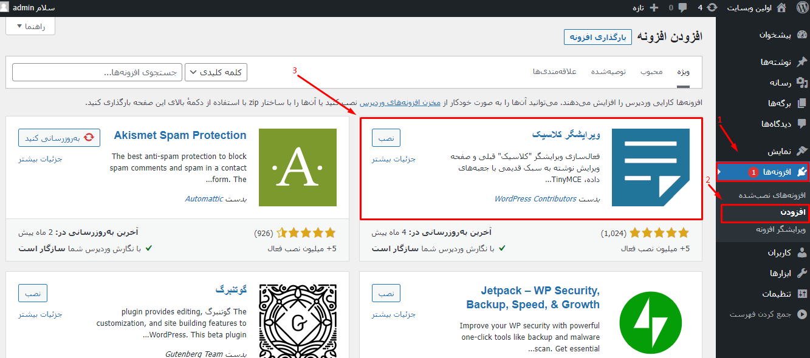Install ویرایشگر کلاسیک with نصب button
The width and height of the screenshot is (810, 358).
[x=386, y=138]
